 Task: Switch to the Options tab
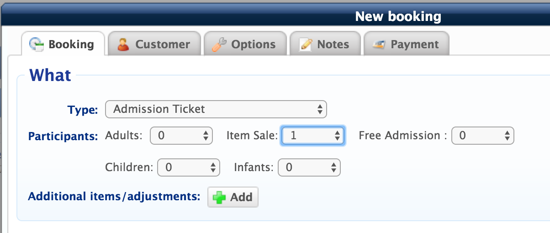pos(245,44)
